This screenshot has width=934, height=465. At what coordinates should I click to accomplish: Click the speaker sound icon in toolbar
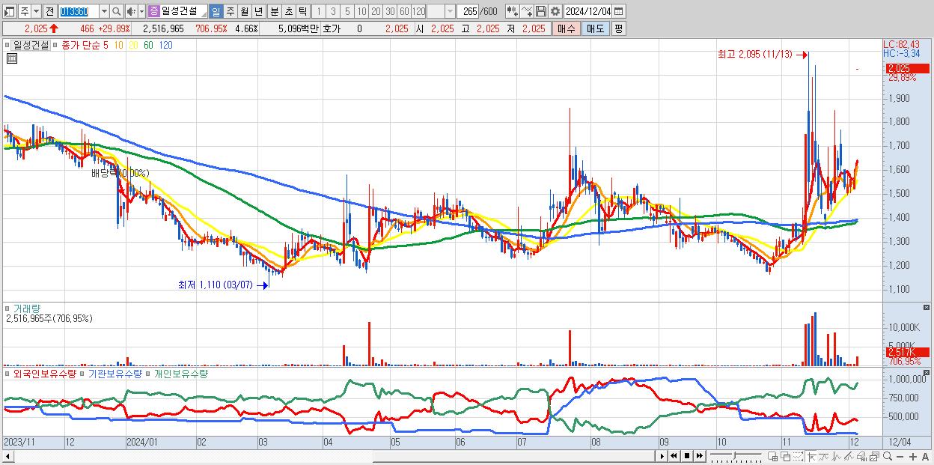click(x=131, y=11)
